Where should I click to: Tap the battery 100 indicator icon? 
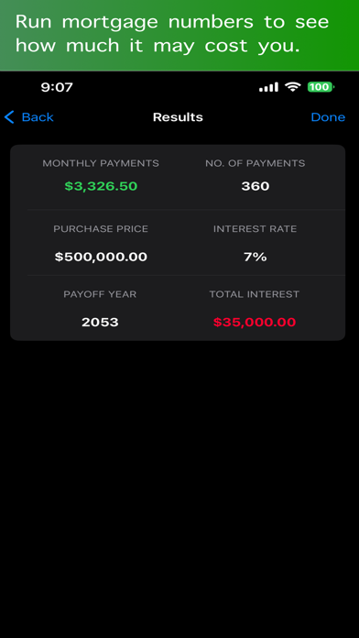click(x=321, y=87)
